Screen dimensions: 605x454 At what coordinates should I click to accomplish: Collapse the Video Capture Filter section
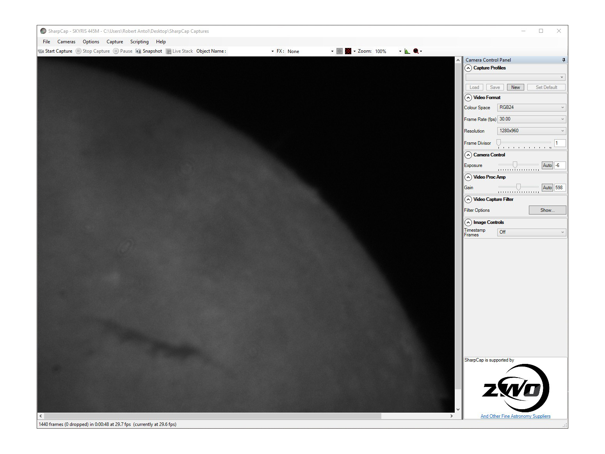click(468, 199)
